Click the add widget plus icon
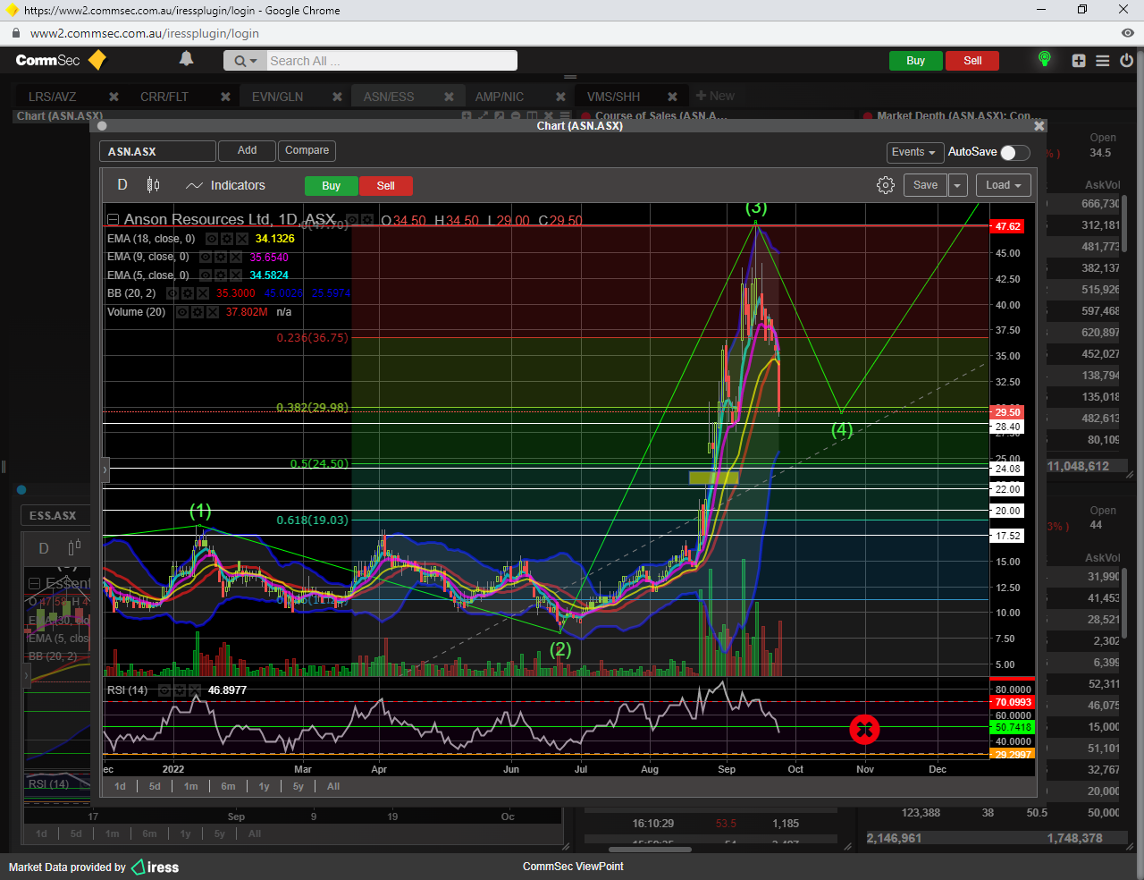Screen dimensions: 1144x880 (1079, 61)
